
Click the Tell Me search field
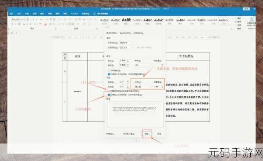pyautogui.click(x=103, y=14)
